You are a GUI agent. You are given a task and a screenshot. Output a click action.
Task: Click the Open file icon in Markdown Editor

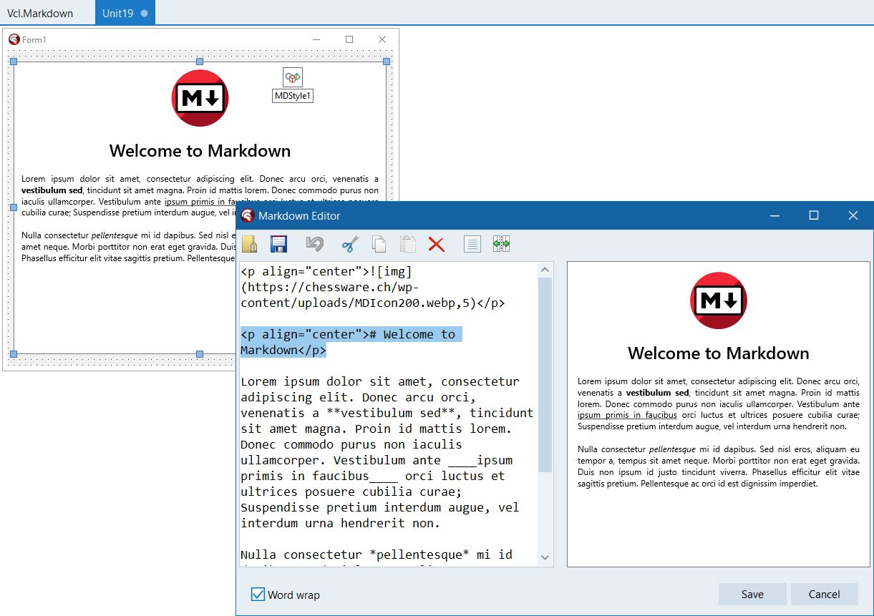coord(249,245)
